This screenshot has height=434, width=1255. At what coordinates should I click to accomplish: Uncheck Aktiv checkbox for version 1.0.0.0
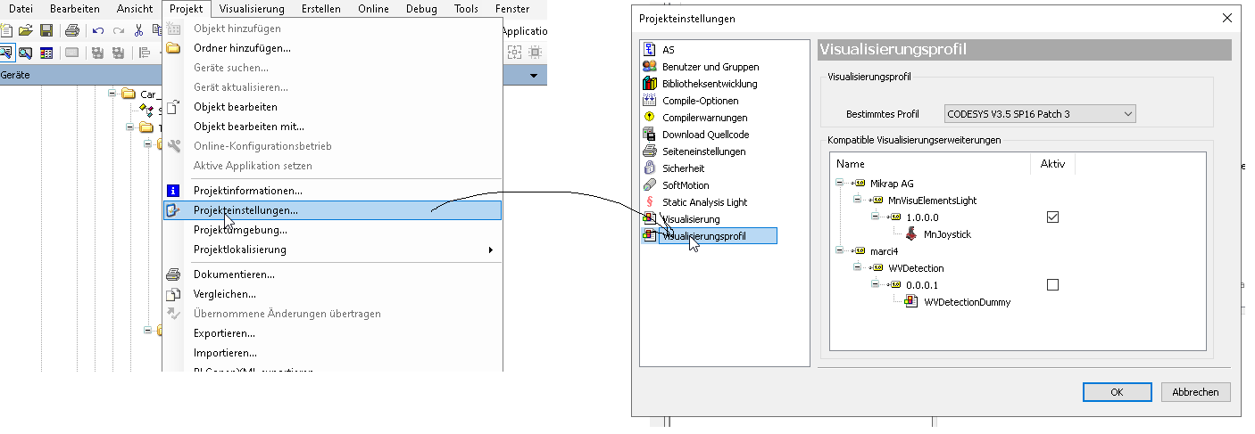[1052, 217]
